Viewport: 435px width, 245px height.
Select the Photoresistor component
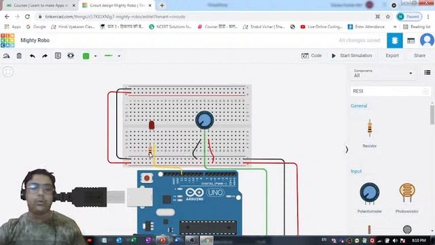coord(407,197)
